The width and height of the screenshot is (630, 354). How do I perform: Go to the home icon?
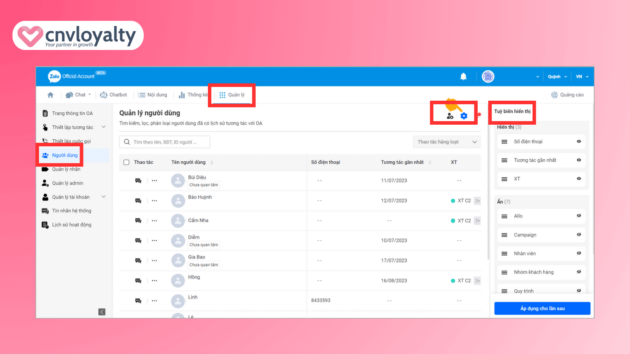pos(50,95)
